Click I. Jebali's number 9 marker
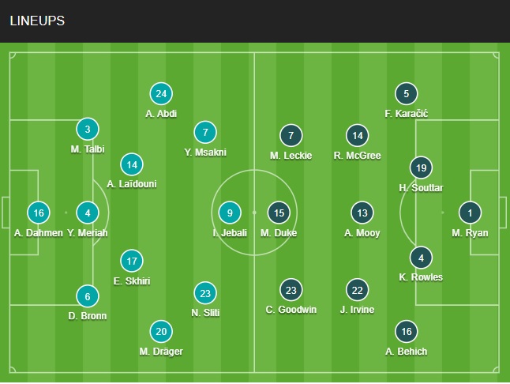Screen dimensions: 510x384 [230, 213]
